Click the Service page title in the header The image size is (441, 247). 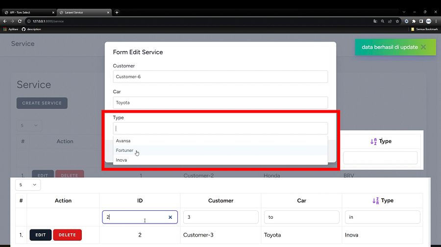[x=23, y=43]
